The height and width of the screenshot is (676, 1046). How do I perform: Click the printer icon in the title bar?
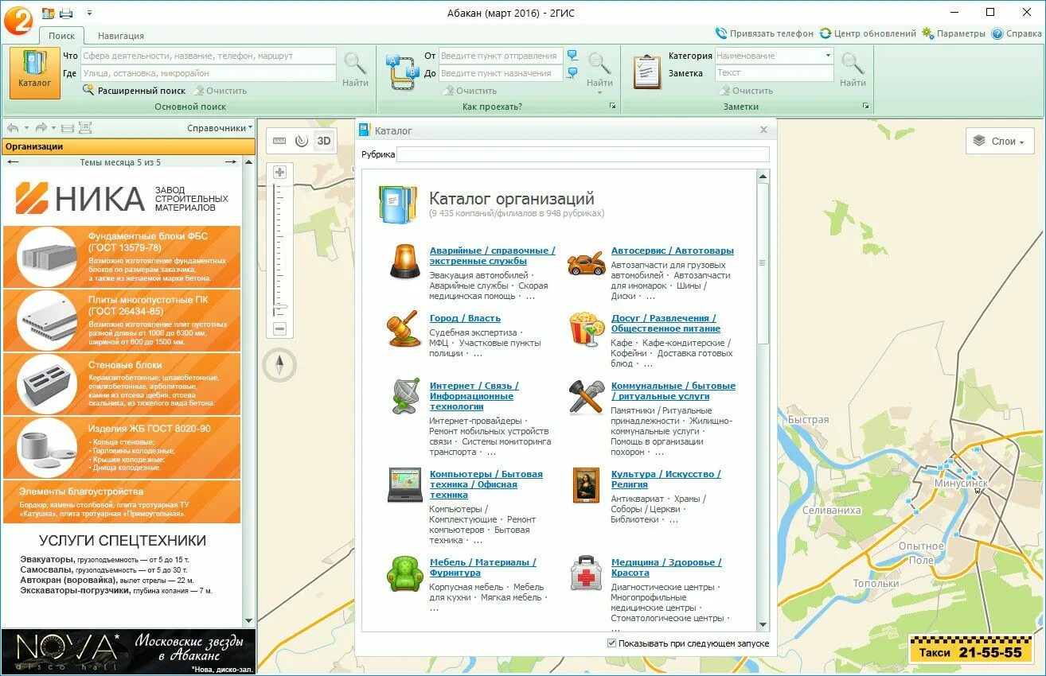click(x=66, y=13)
